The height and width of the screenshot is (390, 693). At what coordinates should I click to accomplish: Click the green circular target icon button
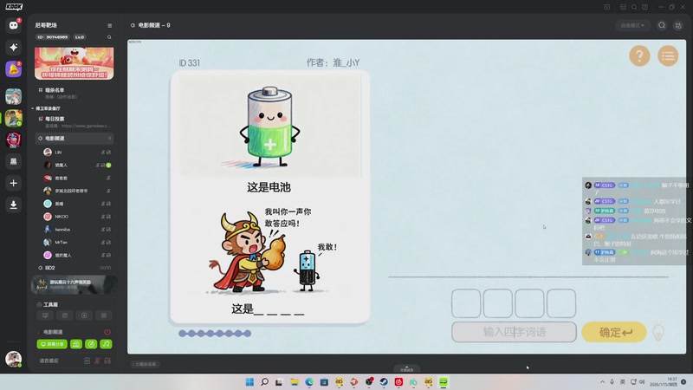[91, 344]
